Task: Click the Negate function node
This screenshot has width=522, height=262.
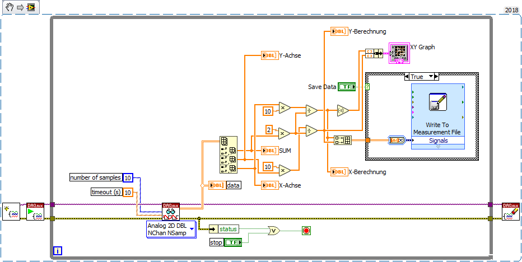Action: pos(343,110)
